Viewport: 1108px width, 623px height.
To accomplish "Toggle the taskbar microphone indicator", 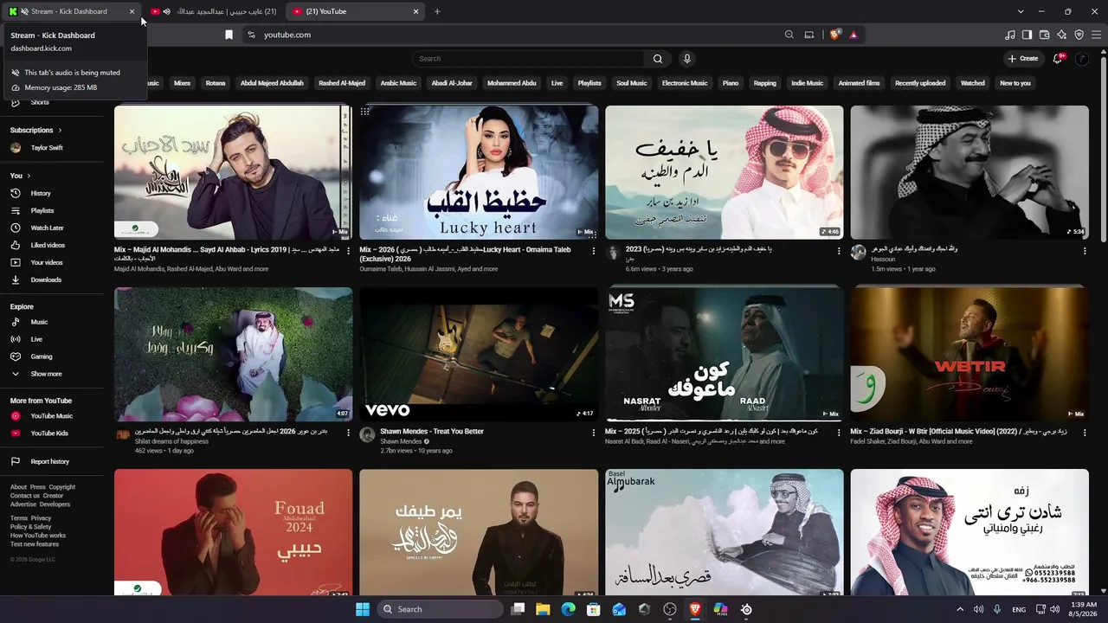I will tap(997, 609).
